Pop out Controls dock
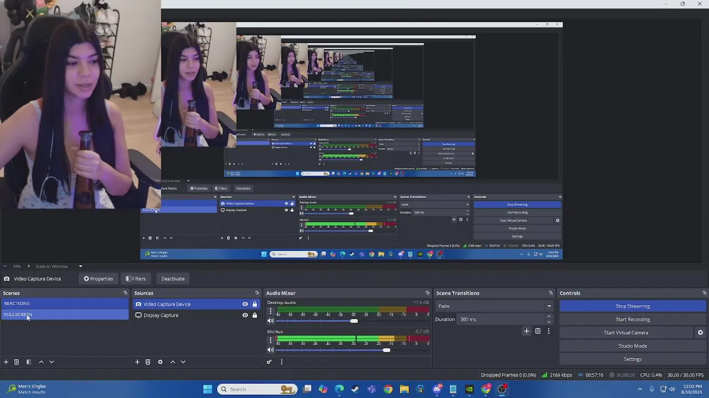 click(704, 293)
